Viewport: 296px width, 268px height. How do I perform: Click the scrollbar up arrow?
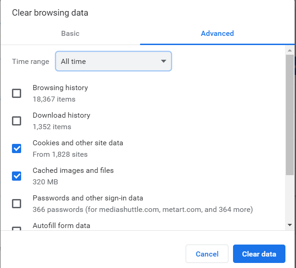click(290, 51)
